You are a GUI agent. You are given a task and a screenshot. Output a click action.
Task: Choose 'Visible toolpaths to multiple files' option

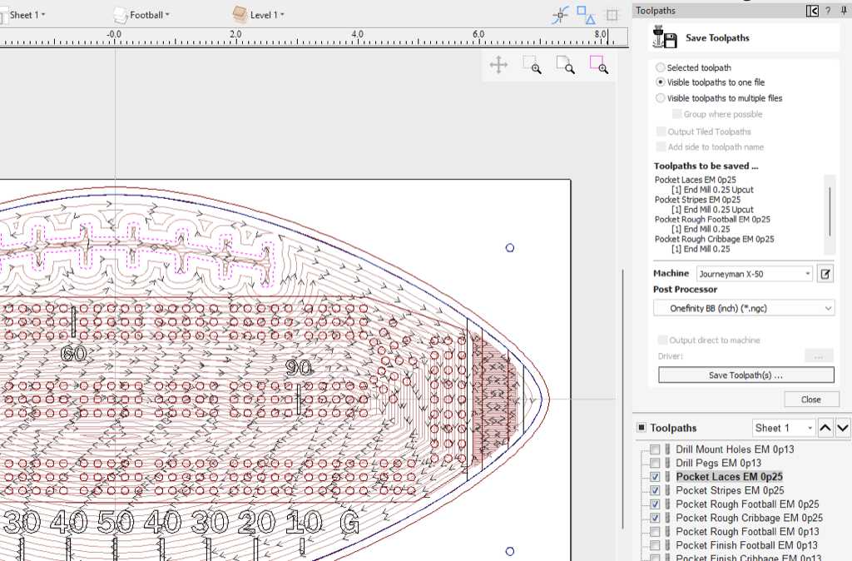click(660, 98)
